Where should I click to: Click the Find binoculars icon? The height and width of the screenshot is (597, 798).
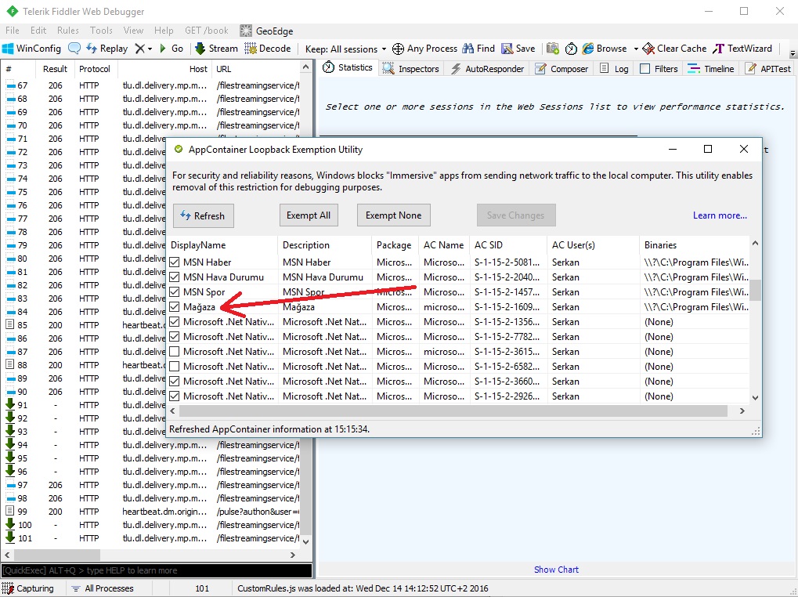[468, 49]
